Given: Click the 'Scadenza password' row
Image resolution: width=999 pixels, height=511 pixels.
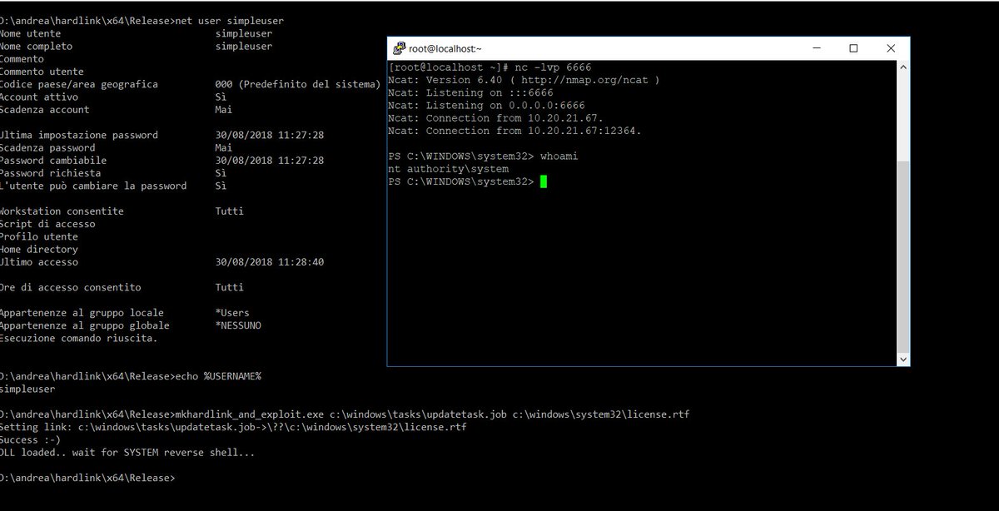Looking at the screenshot, I should click(x=117, y=147).
